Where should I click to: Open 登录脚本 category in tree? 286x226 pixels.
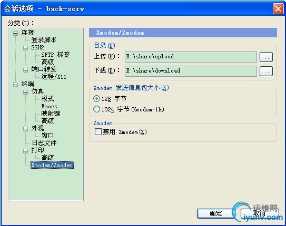44,40
